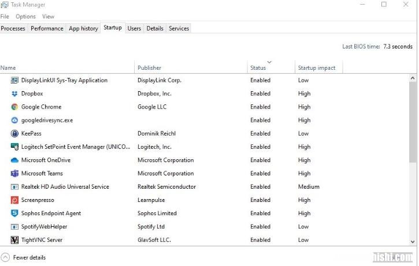Select the Screenpresso icon
Screen dimensions: 419x266
14,200
